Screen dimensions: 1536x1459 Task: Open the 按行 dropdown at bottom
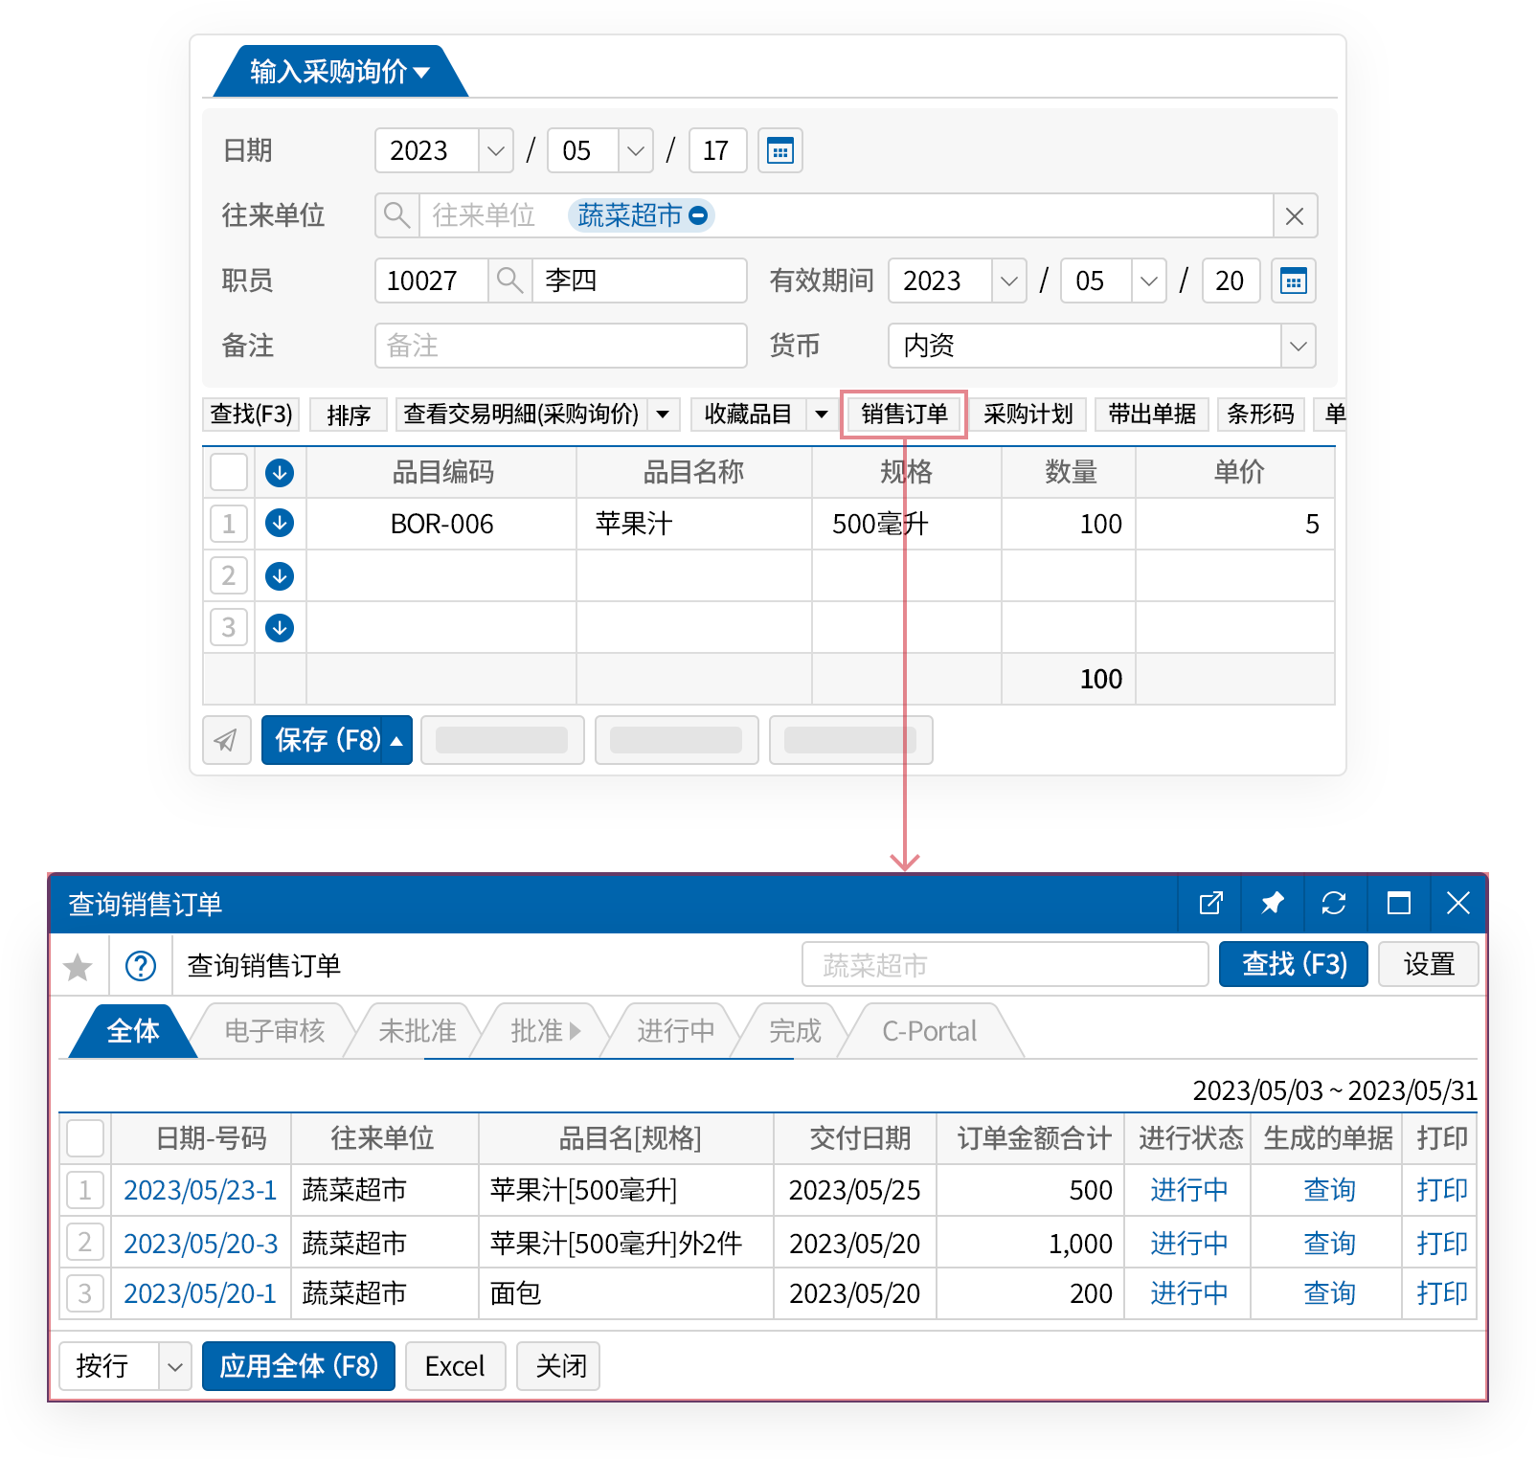[174, 1366]
